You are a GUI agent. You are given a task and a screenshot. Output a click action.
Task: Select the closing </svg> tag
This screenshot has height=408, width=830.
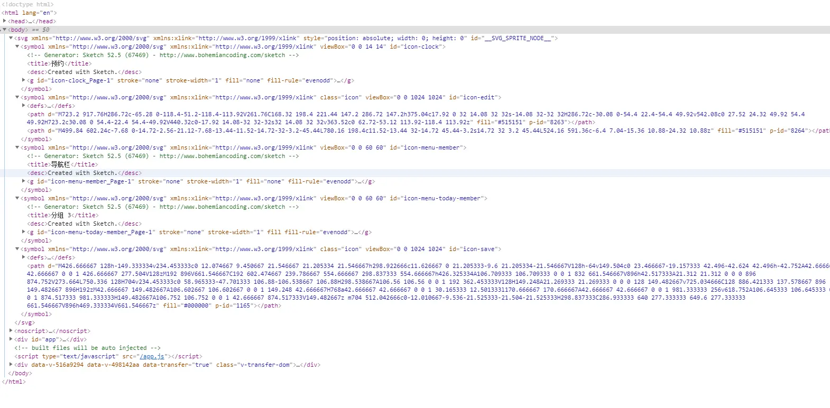pos(25,322)
